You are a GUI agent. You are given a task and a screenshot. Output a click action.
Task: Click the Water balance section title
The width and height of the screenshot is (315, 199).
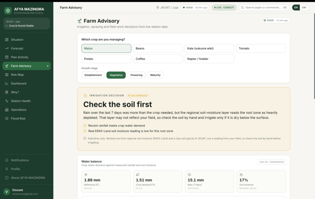tap(91, 161)
